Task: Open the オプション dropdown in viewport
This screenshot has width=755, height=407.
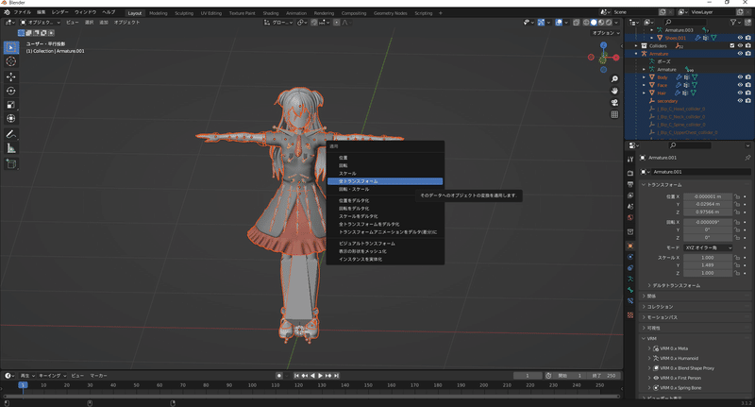Action: 606,33
